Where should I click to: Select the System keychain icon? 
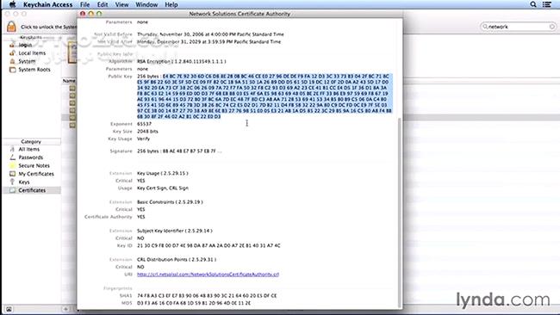click(13, 61)
